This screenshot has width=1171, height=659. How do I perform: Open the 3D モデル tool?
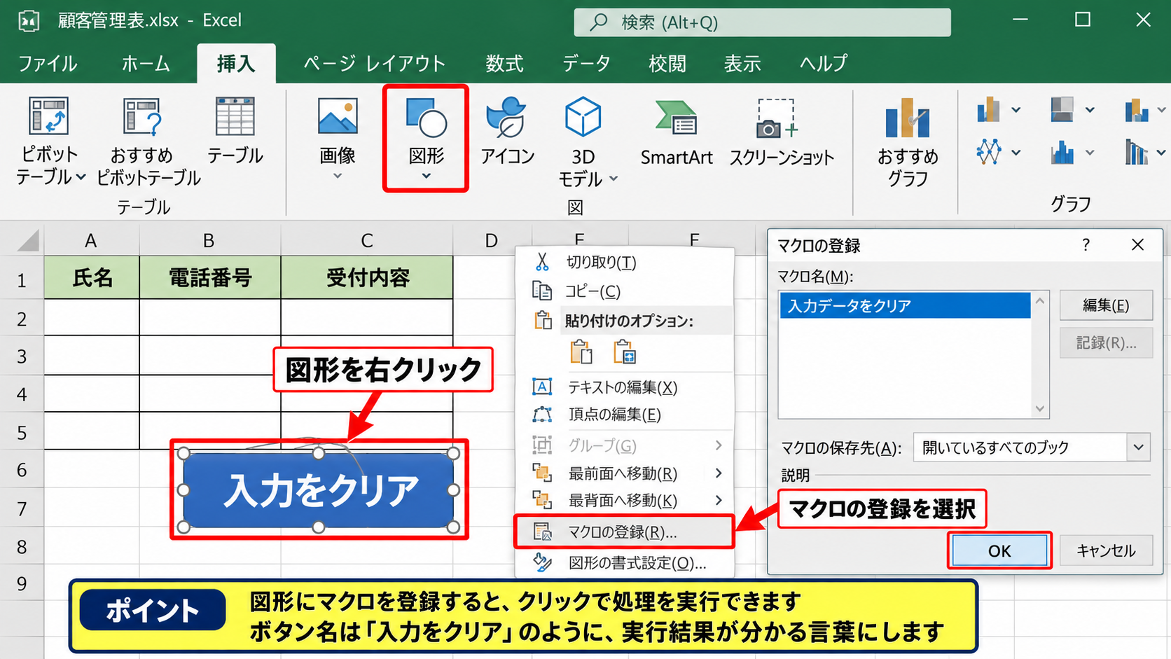pyautogui.click(x=587, y=141)
